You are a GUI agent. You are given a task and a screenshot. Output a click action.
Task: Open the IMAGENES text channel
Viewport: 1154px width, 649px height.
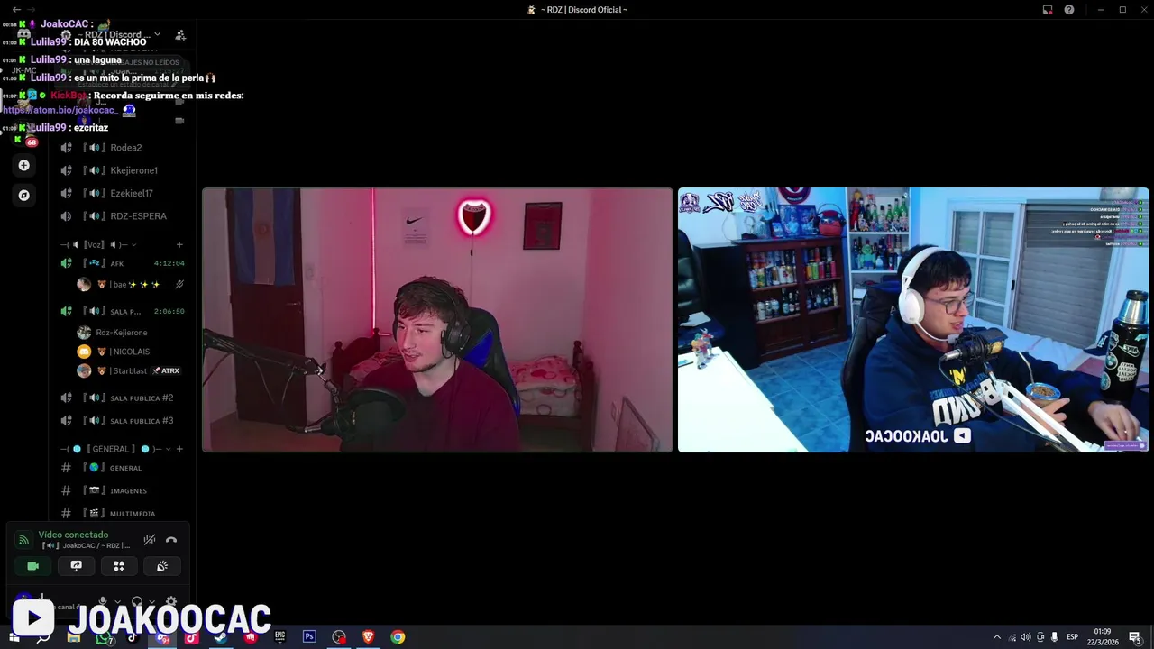click(123, 490)
